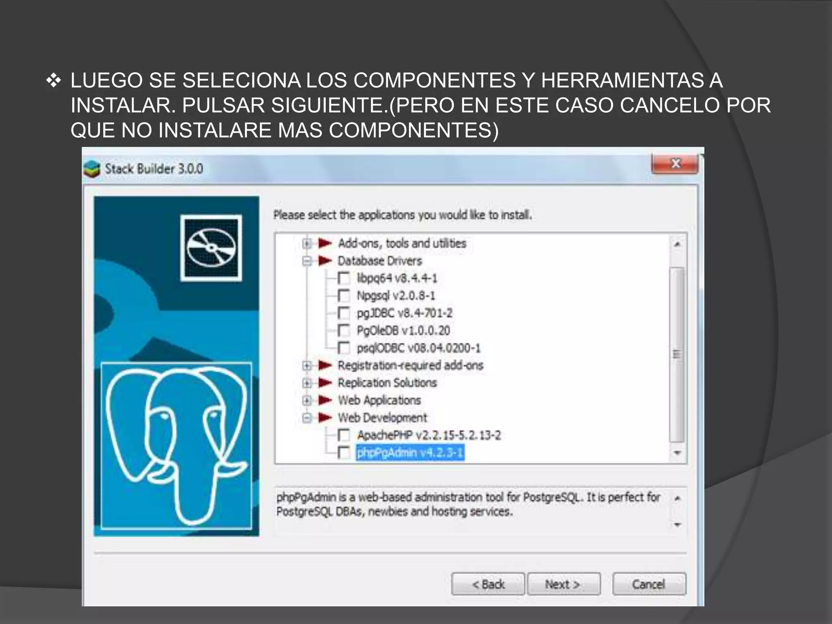Select the Web Applications label

[379, 400]
